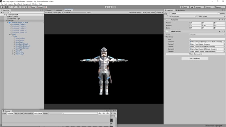Open the Layer Default dropdown
The image size is (226, 127).
pos(214,16)
